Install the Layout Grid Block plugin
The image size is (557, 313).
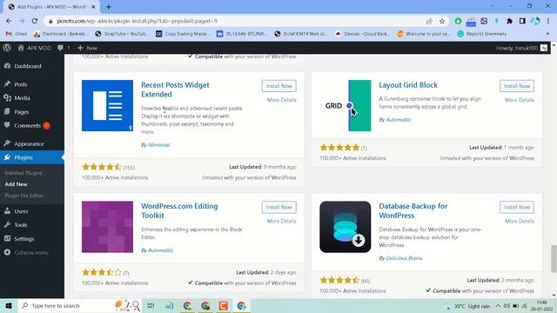tap(516, 86)
